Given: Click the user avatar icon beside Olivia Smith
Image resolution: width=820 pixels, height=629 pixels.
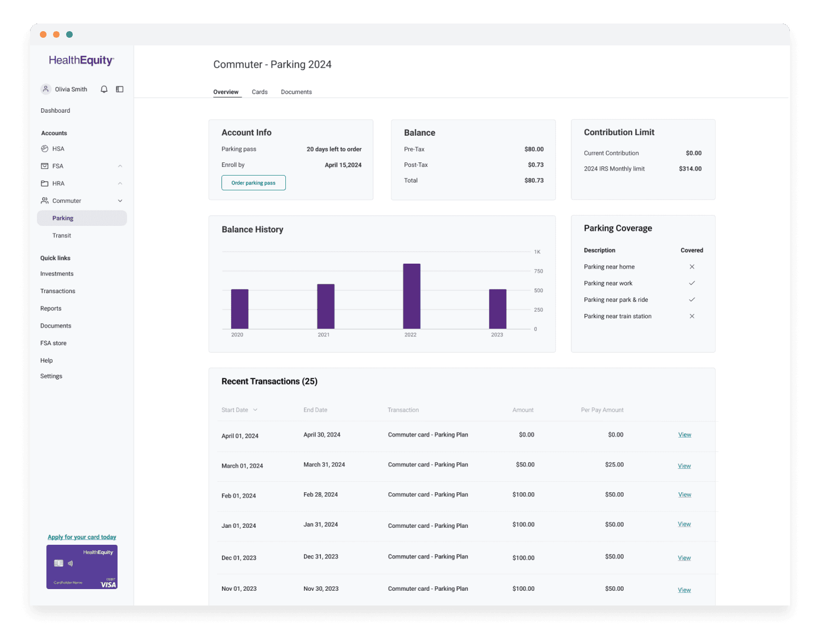Looking at the screenshot, I should [46, 89].
